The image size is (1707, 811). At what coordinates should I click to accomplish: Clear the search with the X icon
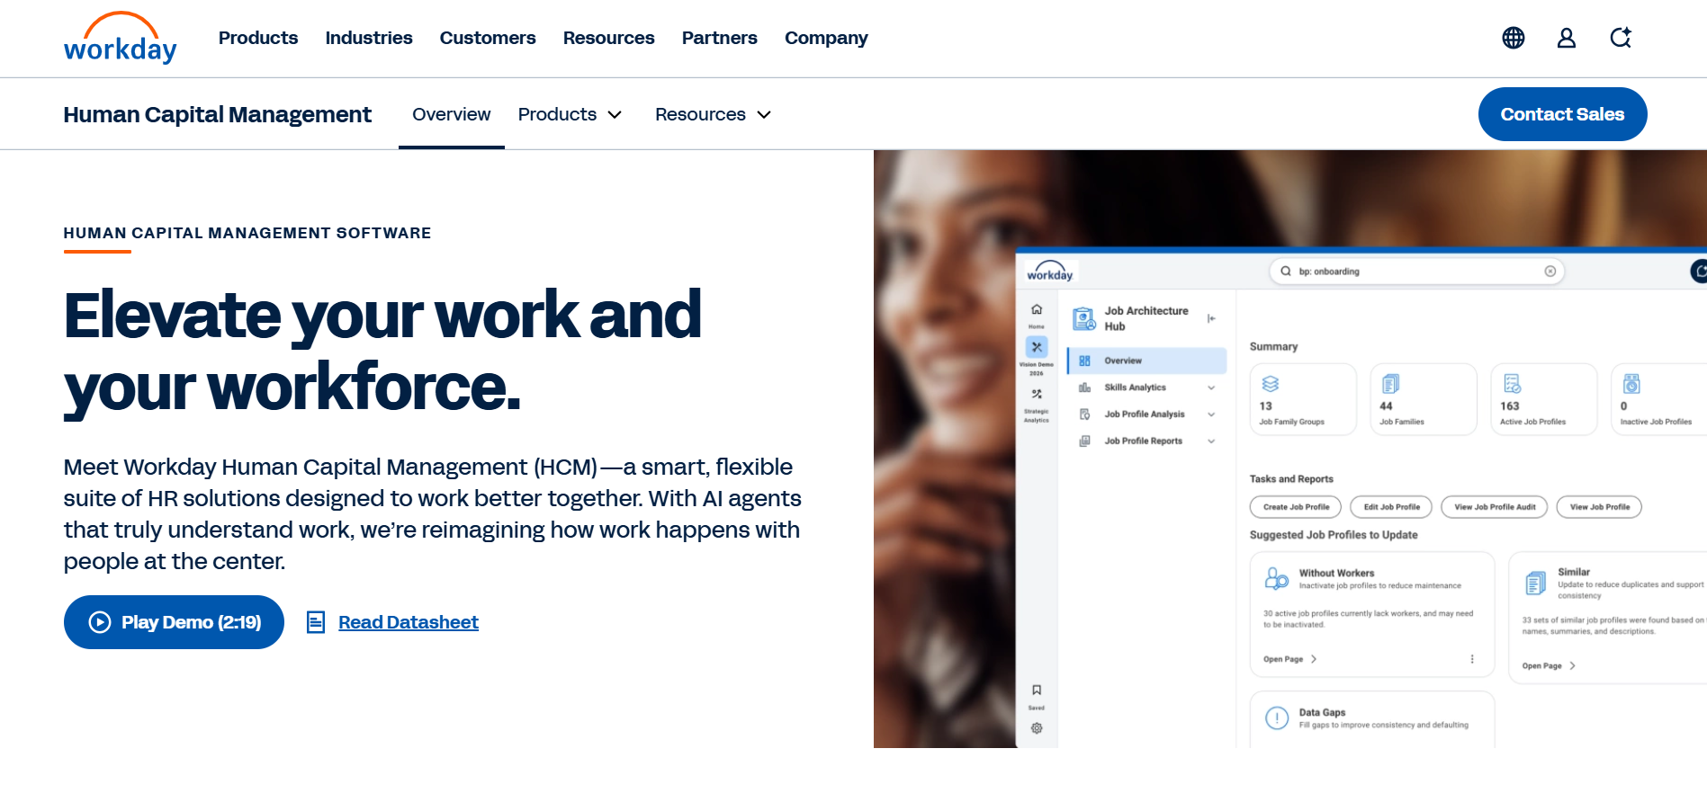pyautogui.click(x=1550, y=272)
